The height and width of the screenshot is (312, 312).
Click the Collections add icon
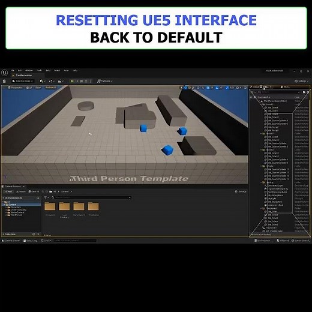click(x=34, y=234)
